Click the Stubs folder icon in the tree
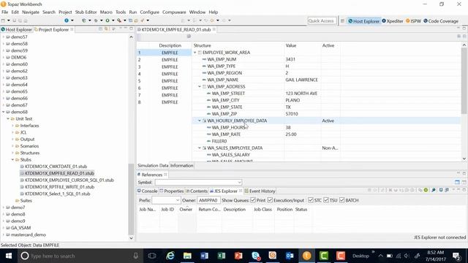The image size is (468, 263). click(x=17, y=160)
